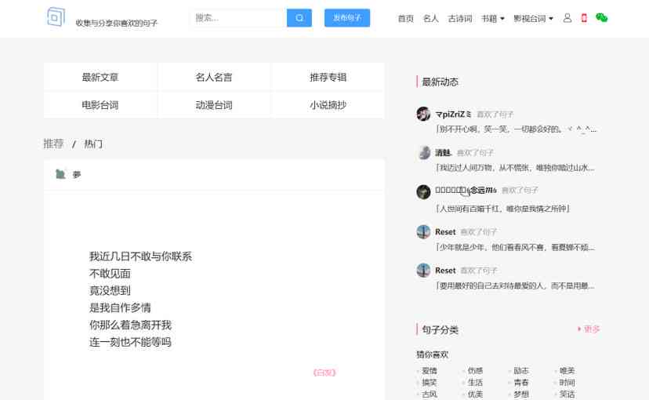The width and height of the screenshot is (649, 400).
Task: Open the user account icon
Action: click(567, 18)
